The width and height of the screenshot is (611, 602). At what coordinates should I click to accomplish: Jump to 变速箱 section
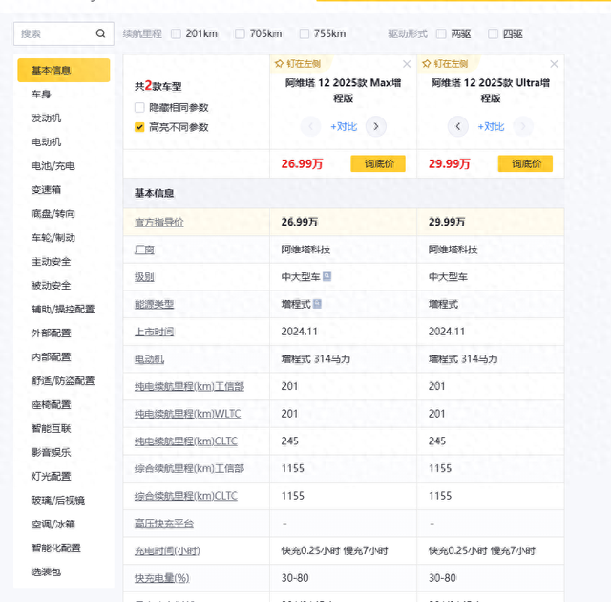46,189
